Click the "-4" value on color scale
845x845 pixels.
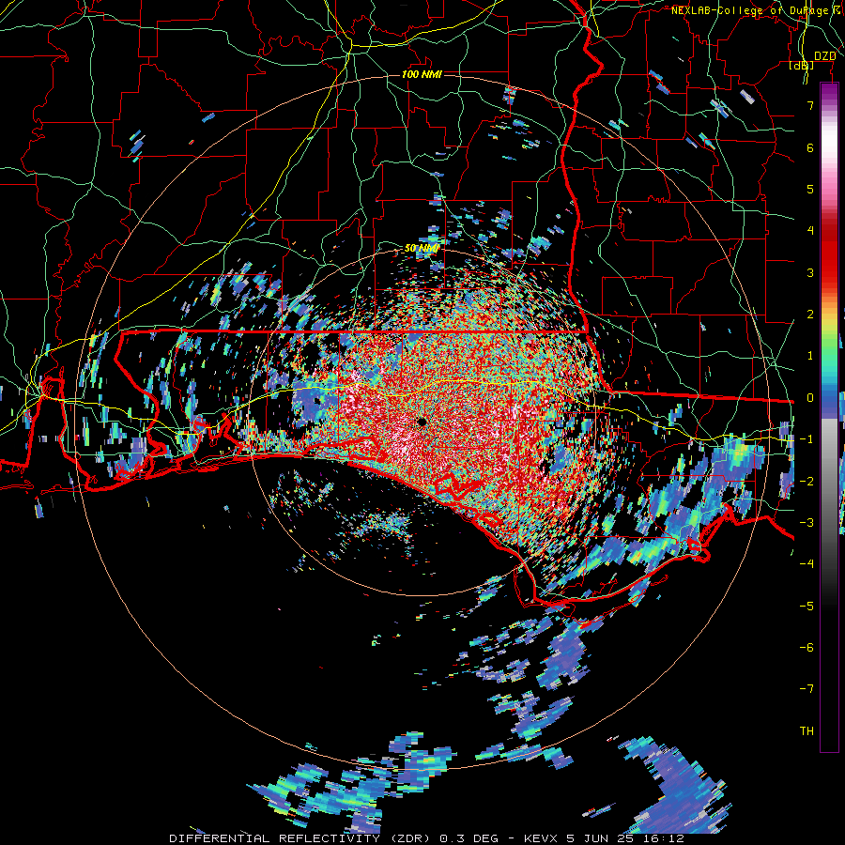tap(807, 563)
